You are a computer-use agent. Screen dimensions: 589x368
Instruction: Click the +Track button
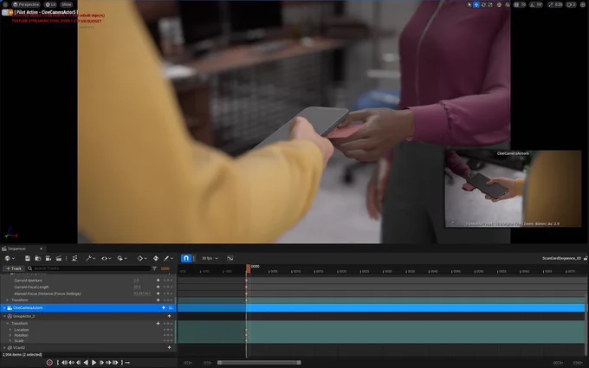14,268
